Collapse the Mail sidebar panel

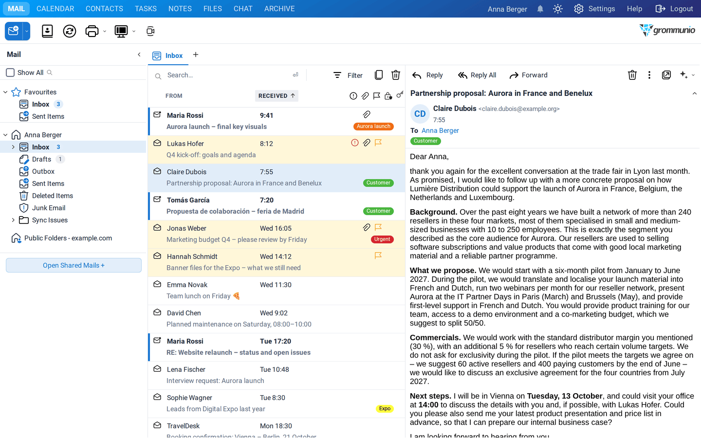[139, 55]
